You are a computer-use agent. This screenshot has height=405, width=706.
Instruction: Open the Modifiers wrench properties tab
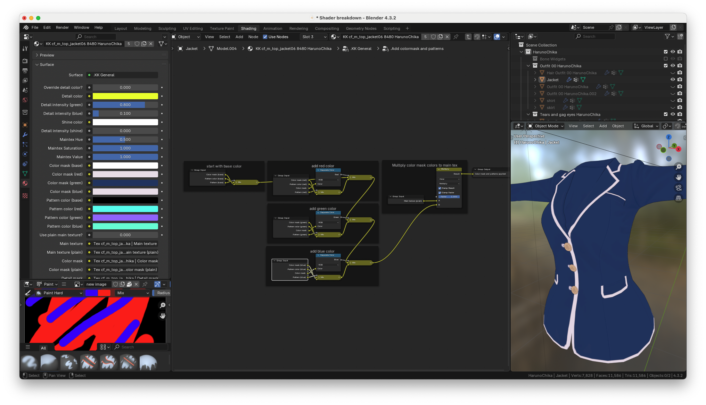25,135
